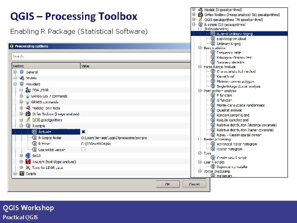Select Ripley - Rasson spatial domain
The image size is (297, 223).
239,135
